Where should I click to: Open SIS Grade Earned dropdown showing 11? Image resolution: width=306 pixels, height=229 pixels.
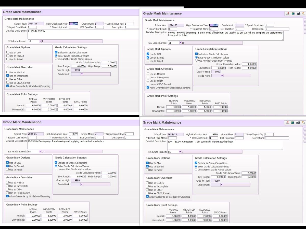point(180,43)
